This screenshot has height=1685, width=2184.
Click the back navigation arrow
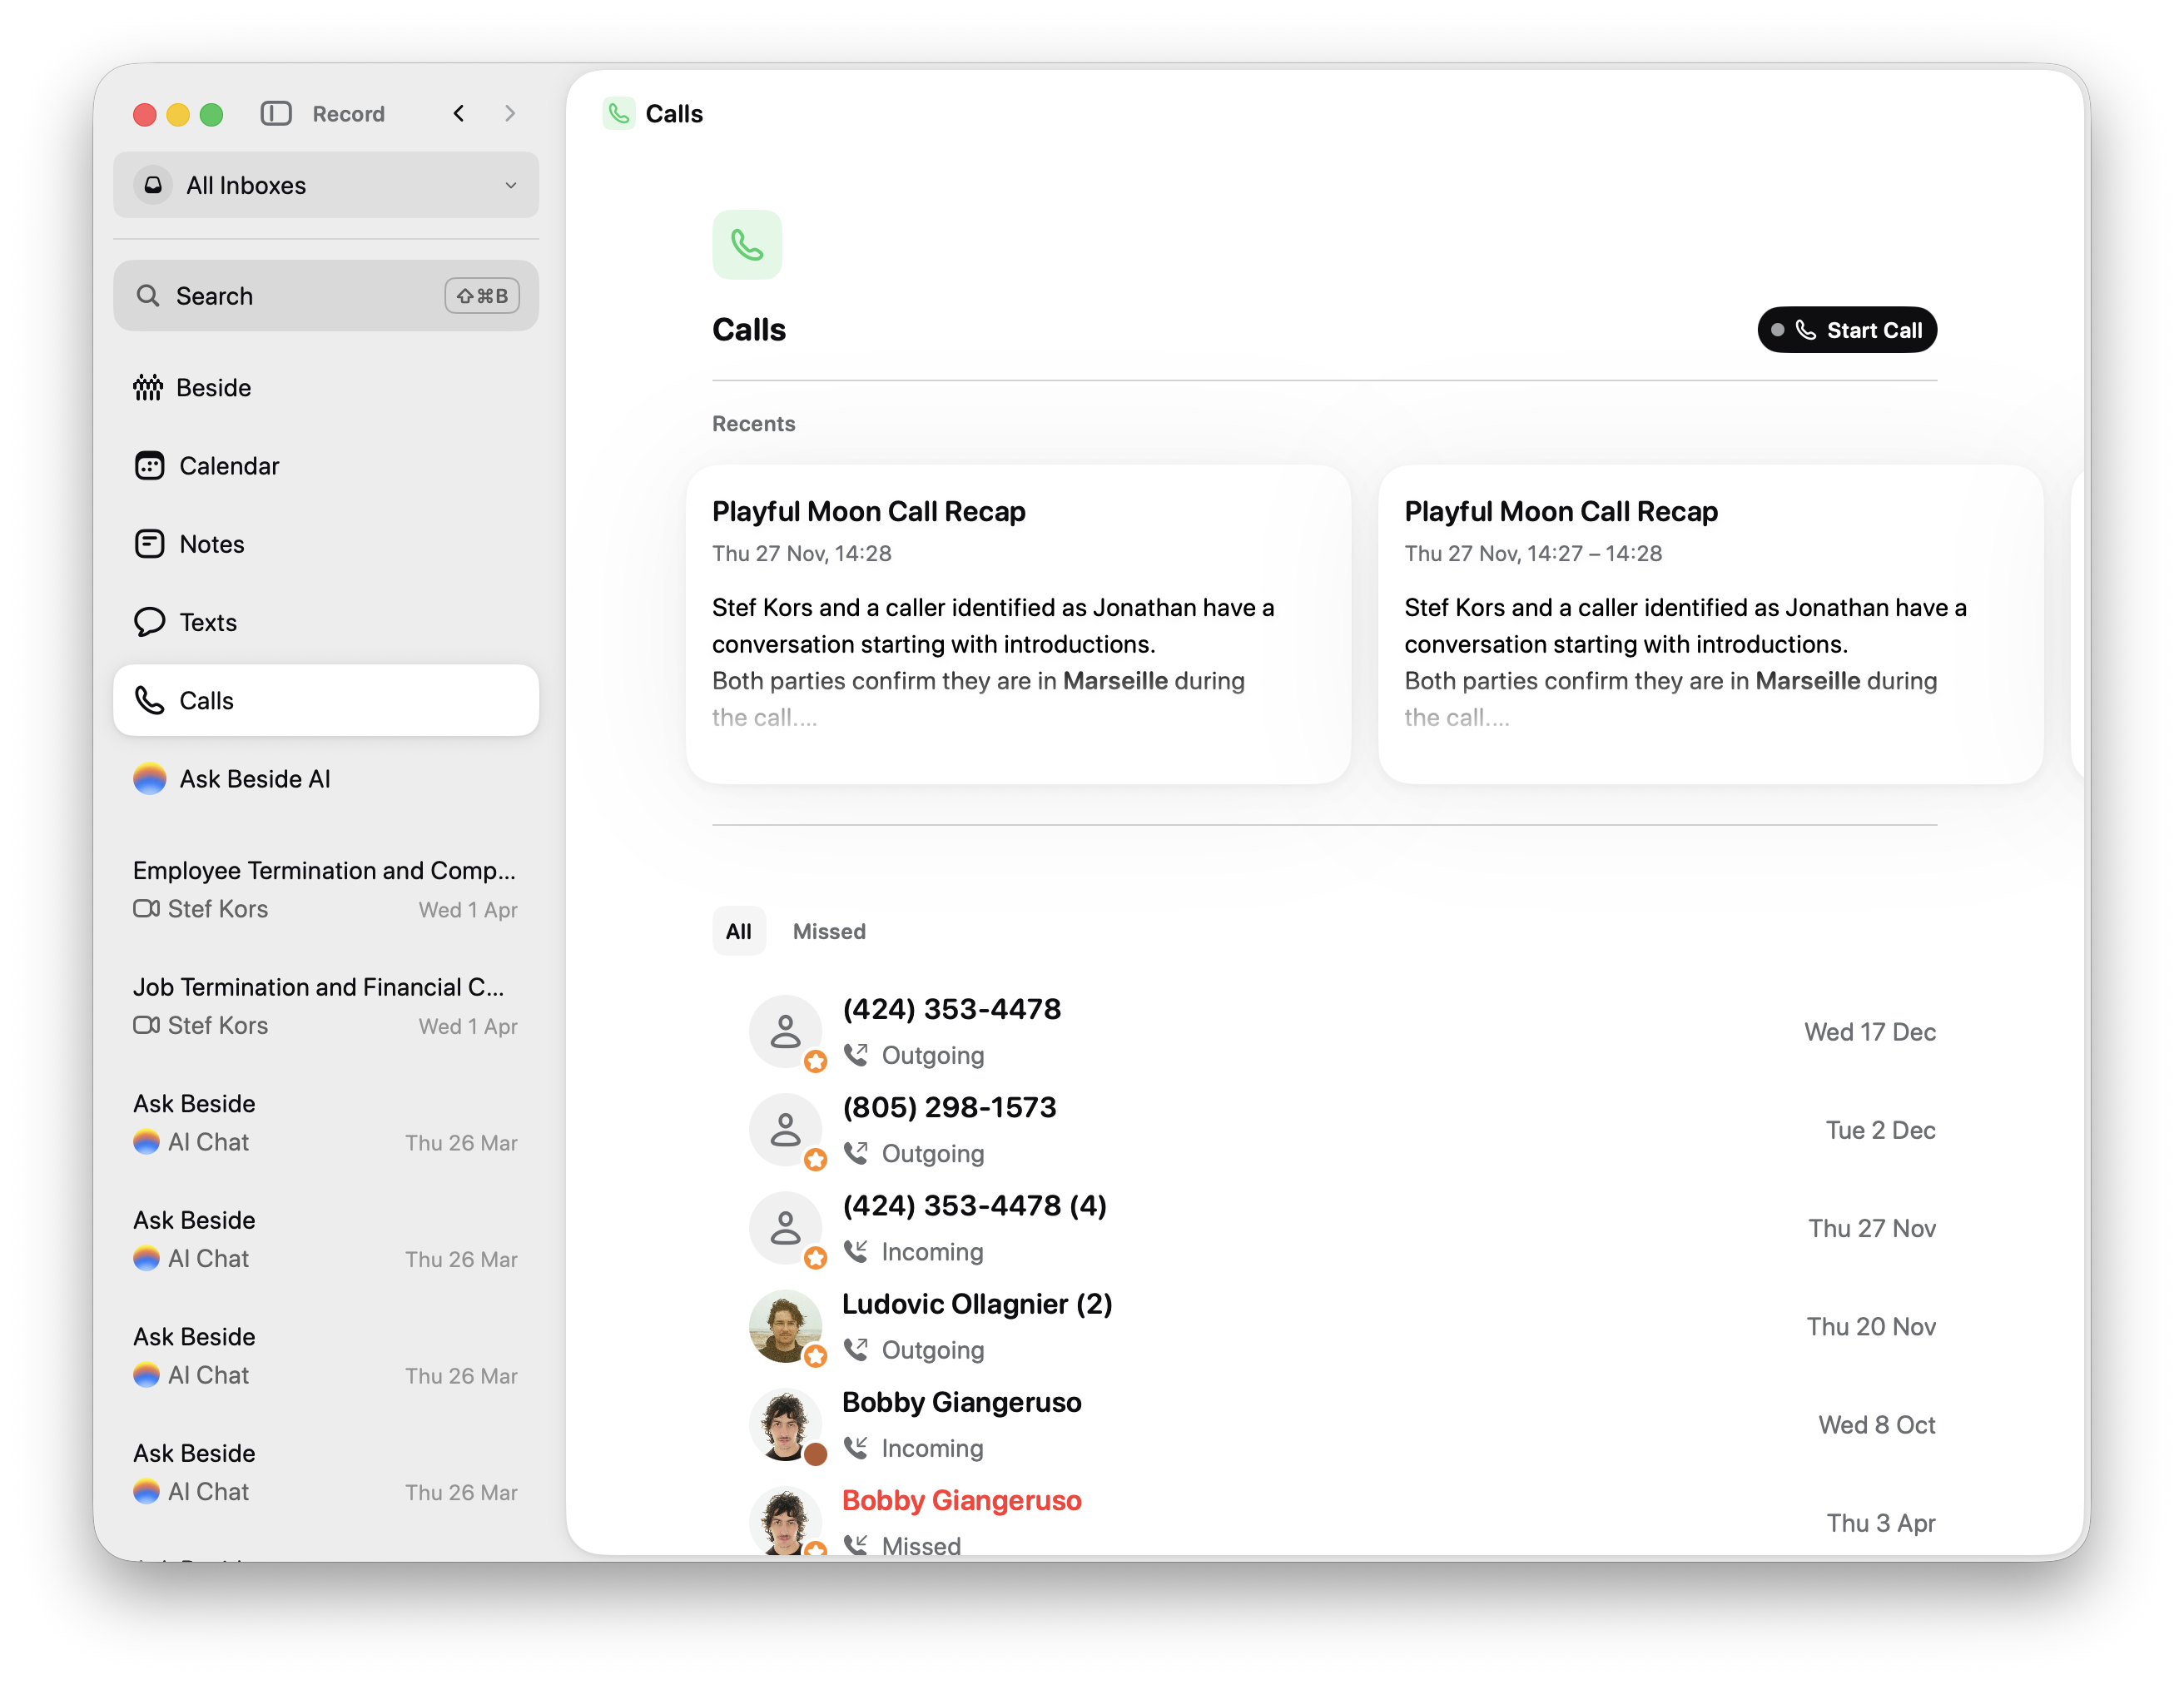point(459,114)
